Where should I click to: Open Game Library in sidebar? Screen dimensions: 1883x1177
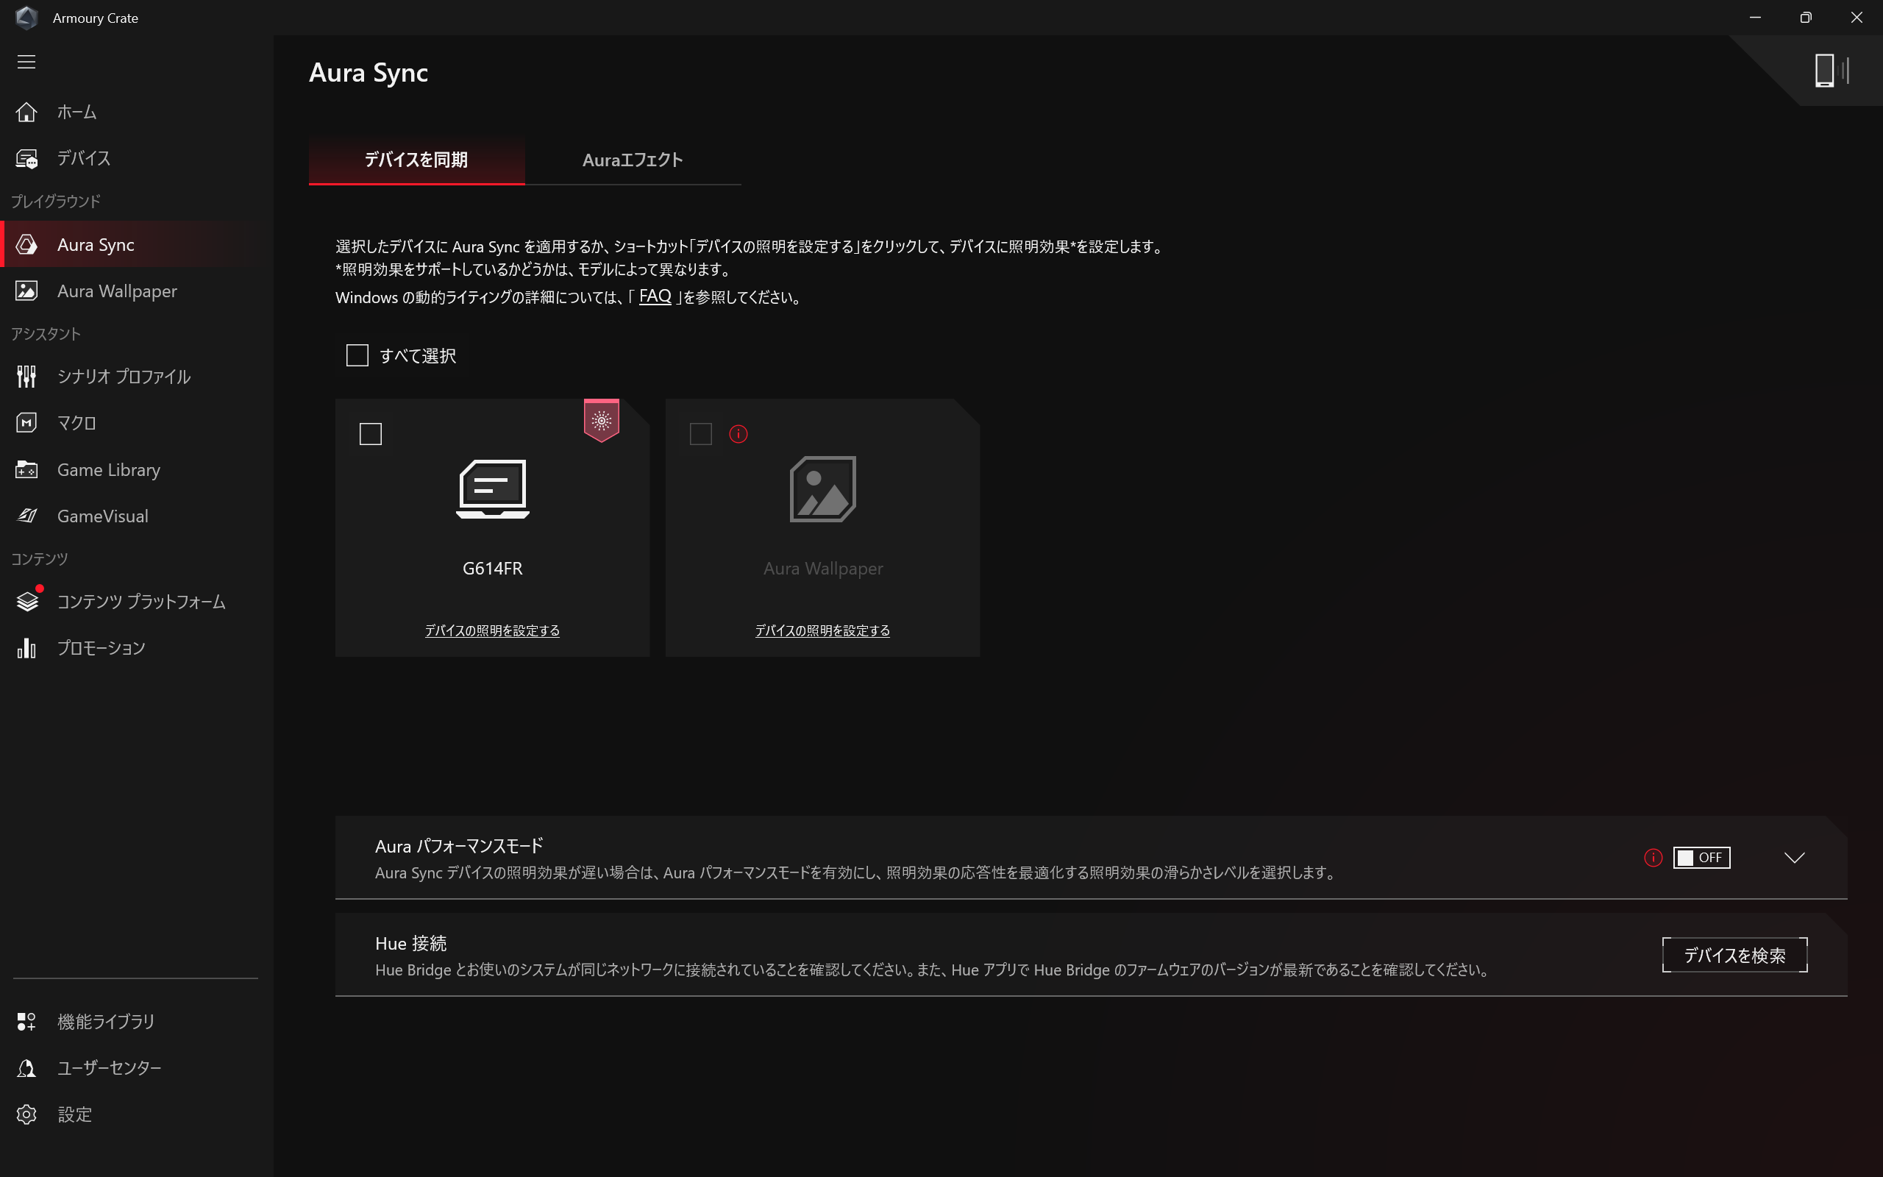pyautogui.click(x=107, y=469)
